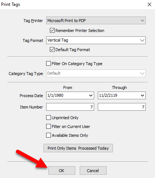Expand the Tag Format dropdown arrow
Image resolution: width=155 pixels, height=178 pixels.
coord(142,40)
